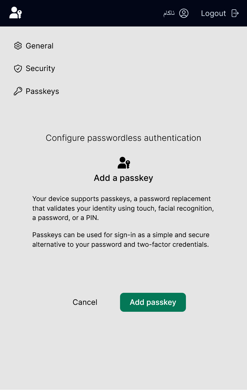Open the General settings section
This screenshot has width=247, height=390.
tap(39, 46)
